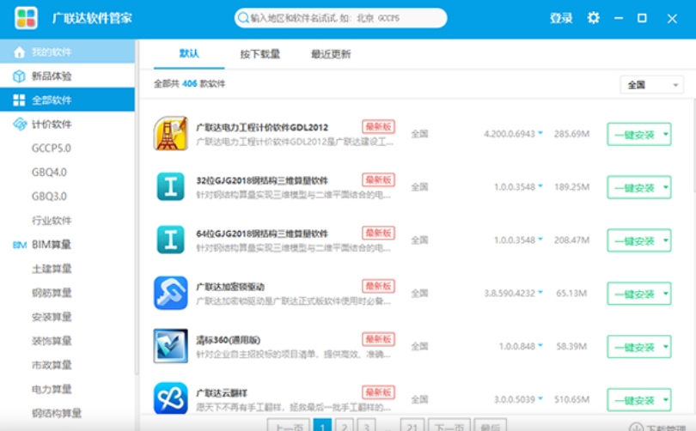Click 最新版 badge on 广联达加密锁驱动 row
Screen dimensions: 696x431
coord(378,286)
